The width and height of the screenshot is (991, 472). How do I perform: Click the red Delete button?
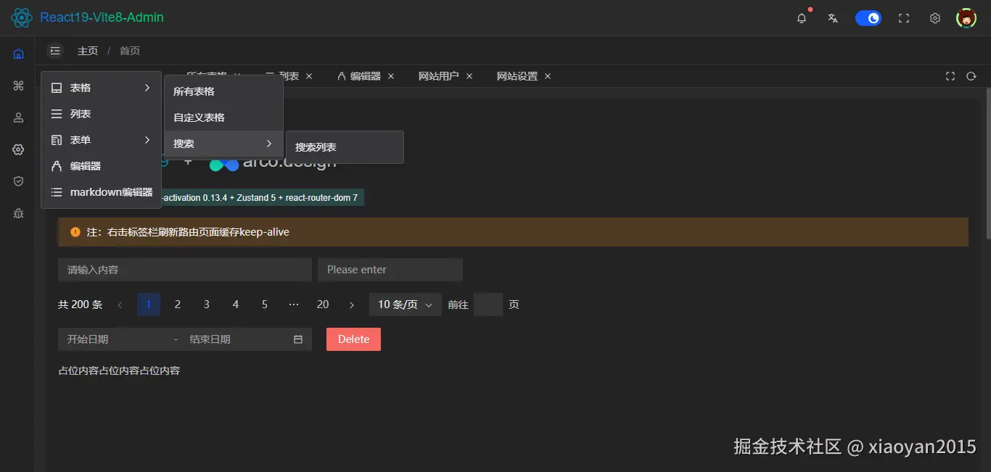[x=353, y=339]
